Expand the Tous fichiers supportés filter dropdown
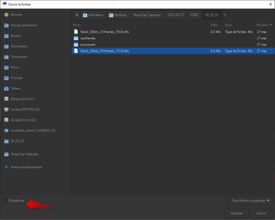Viewport: 275px width, 220px height. (x=251, y=201)
